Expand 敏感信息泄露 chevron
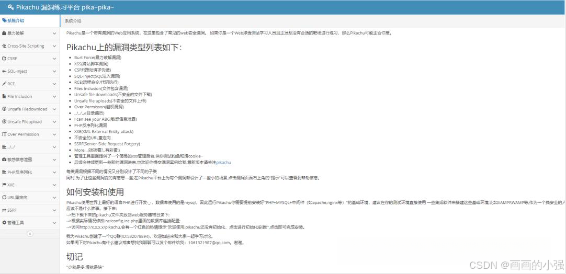Image resolution: width=566 pixels, height=274 pixels. tap(54, 159)
